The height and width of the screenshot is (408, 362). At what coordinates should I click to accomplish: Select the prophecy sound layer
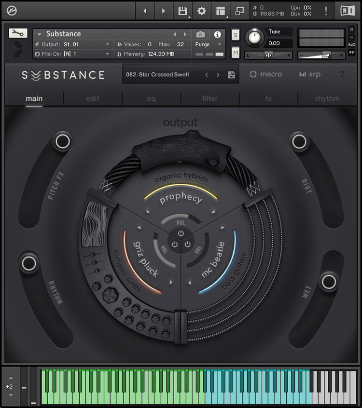181,198
